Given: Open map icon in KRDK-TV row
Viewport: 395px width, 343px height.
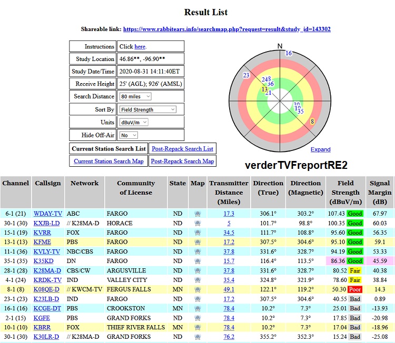Looking at the screenshot, I should 197,280.
